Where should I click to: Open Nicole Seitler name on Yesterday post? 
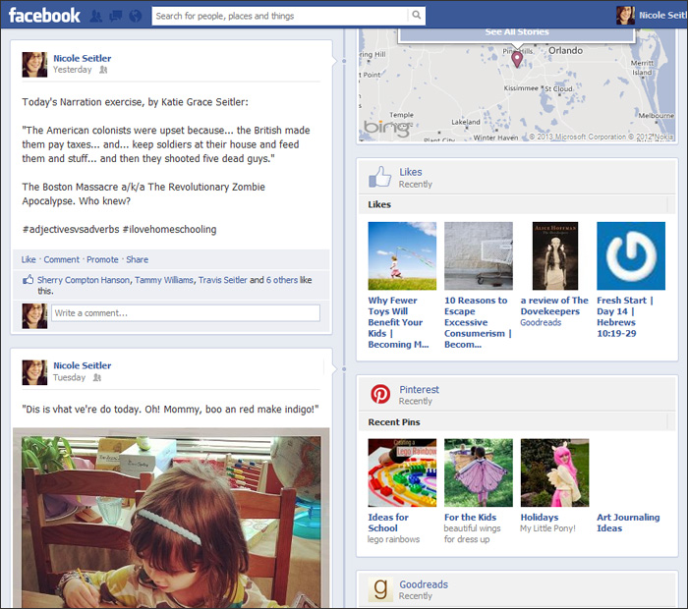(82, 58)
